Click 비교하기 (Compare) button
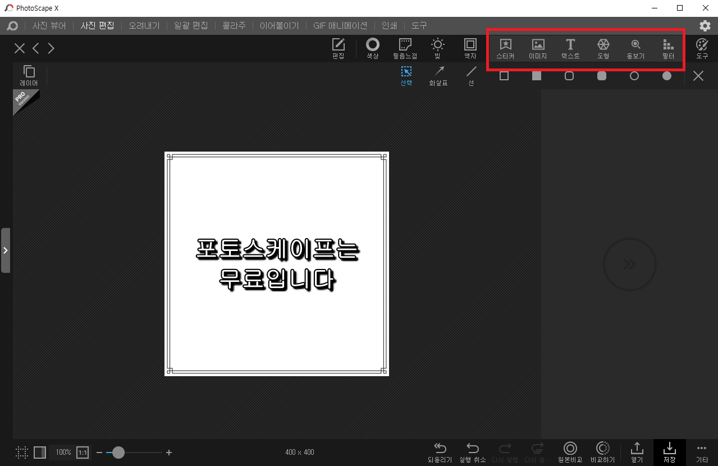This screenshot has height=466, width=718. point(602,453)
